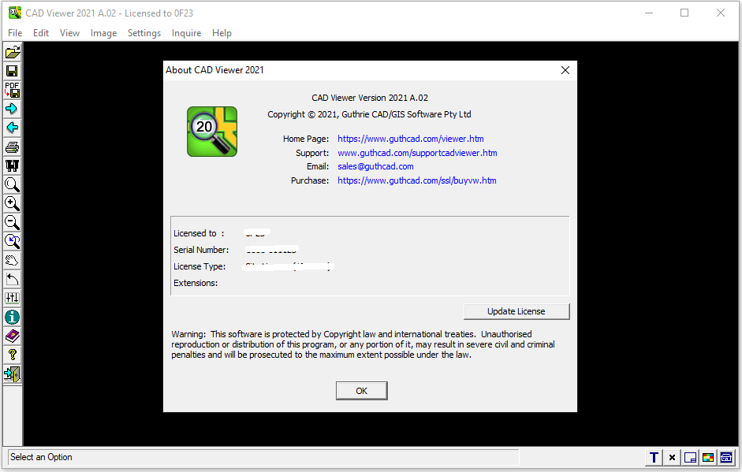Click the T text icon in status bar
The height and width of the screenshot is (472, 742).
point(654,457)
